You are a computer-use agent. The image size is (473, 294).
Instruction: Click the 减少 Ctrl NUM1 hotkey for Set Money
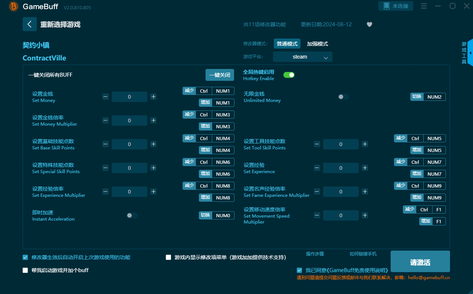pyautogui.click(x=208, y=91)
